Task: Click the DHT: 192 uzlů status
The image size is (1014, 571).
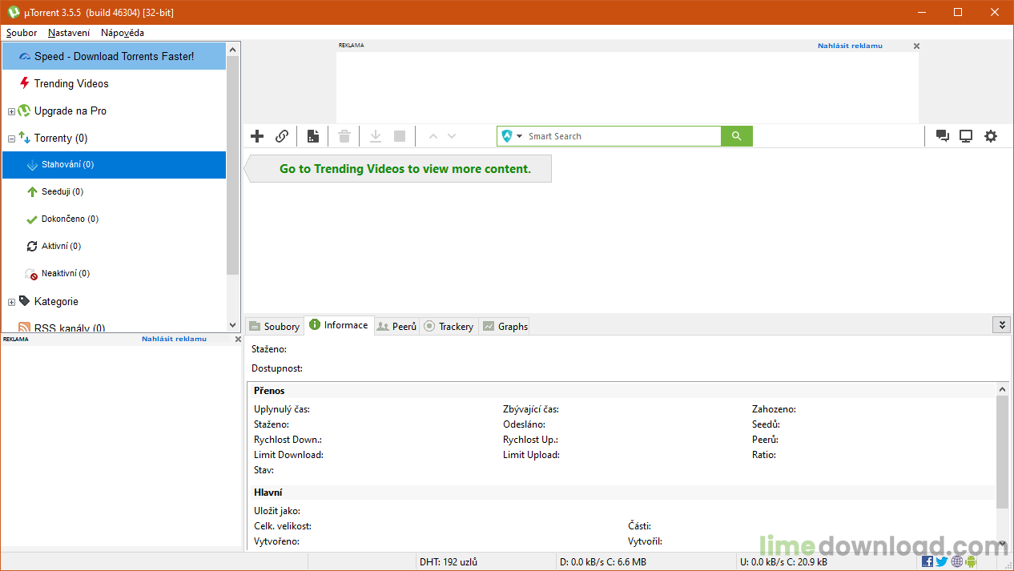Action: [449, 562]
